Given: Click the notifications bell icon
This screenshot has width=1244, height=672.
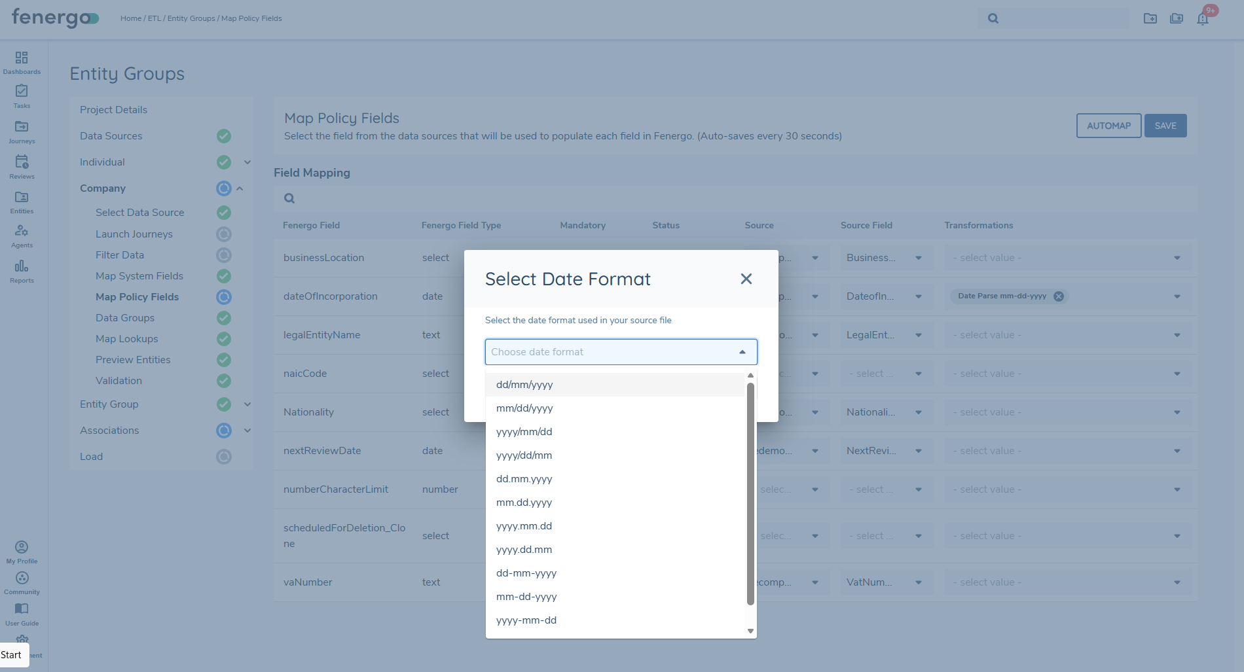Looking at the screenshot, I should click(1203, 18).
